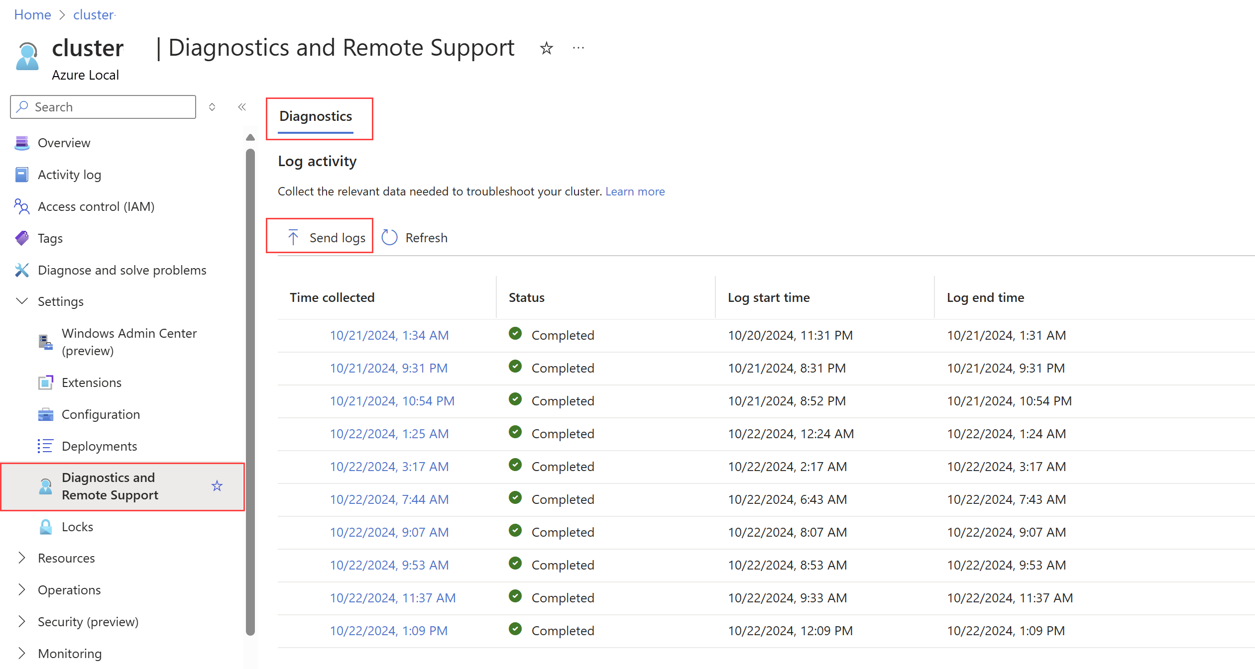Viewport: 1255px width, 669px height.
Task: Switch to the Diagnostics tab
Action: 316,116
